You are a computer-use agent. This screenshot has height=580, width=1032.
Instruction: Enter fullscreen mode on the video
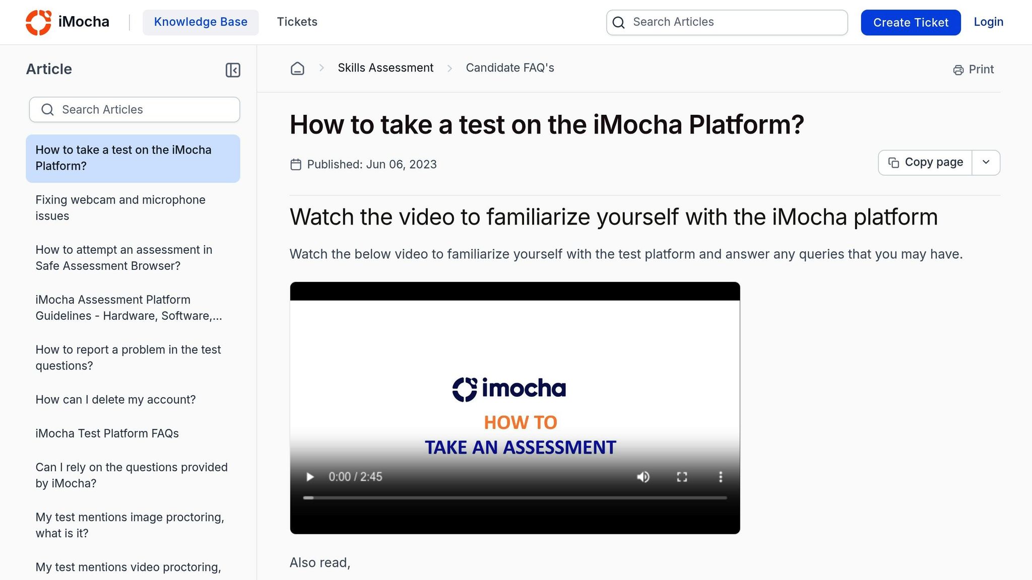point(682,477)
